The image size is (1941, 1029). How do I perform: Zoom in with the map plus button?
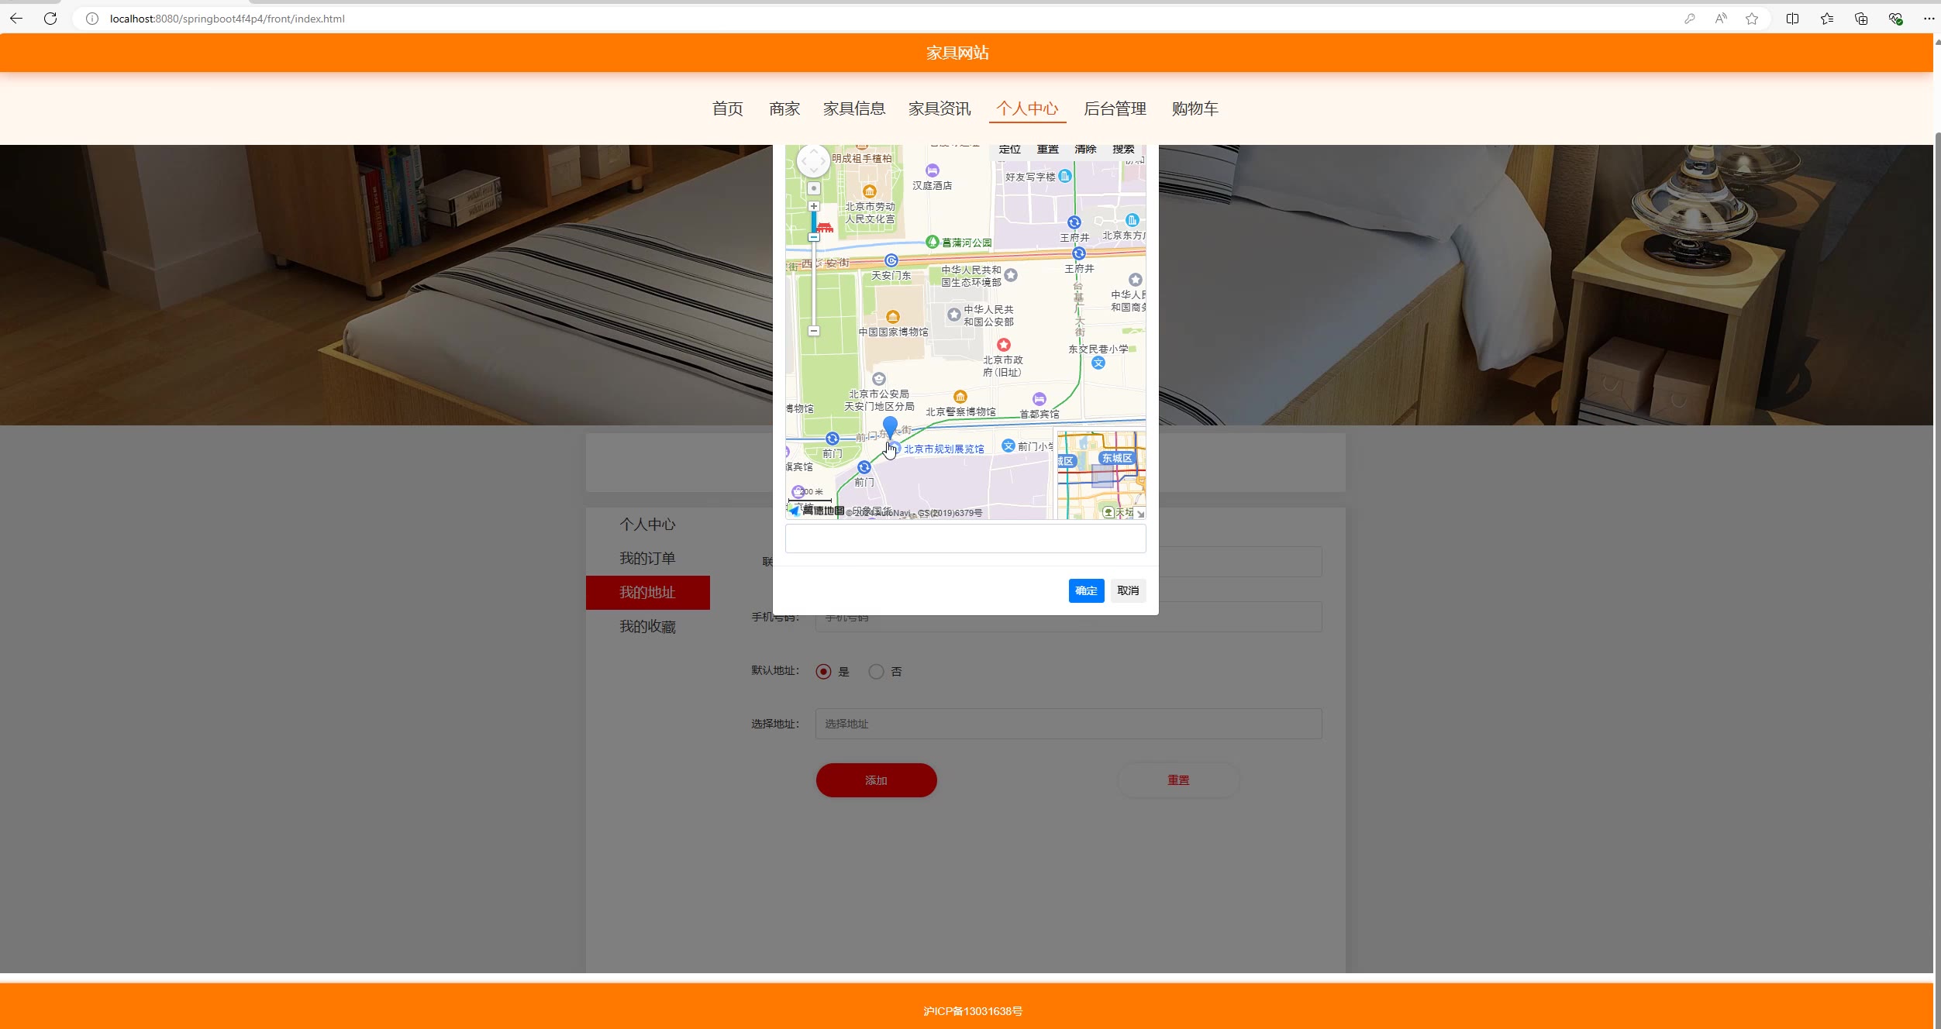coord(813,206)
